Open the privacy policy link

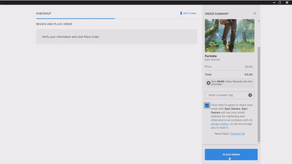click(220, 124)
